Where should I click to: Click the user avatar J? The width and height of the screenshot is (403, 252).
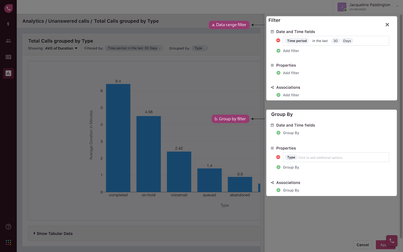(342, 7)
